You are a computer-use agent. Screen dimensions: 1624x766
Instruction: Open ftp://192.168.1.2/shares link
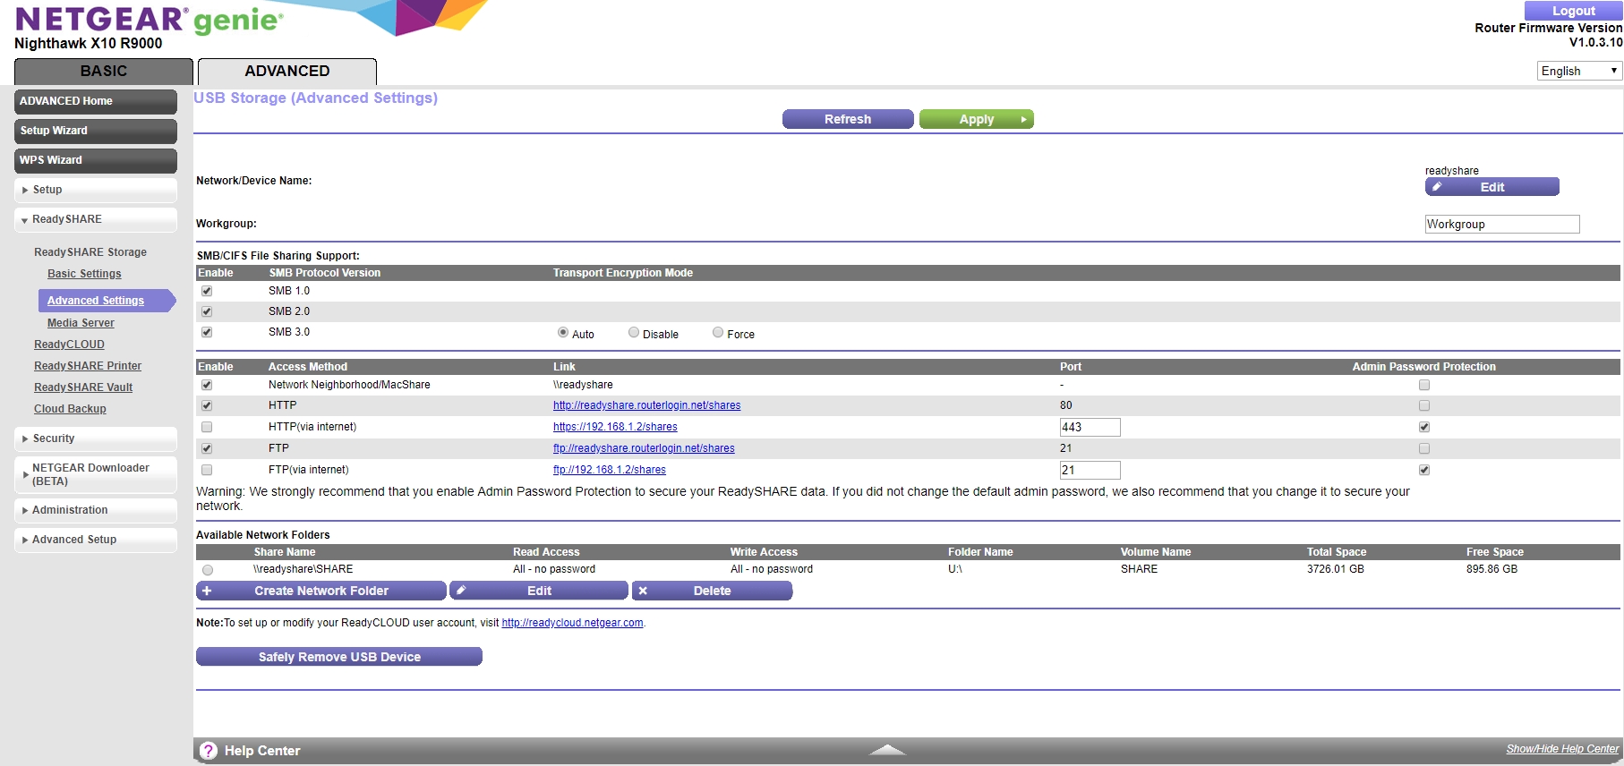(x=610, y=470)
